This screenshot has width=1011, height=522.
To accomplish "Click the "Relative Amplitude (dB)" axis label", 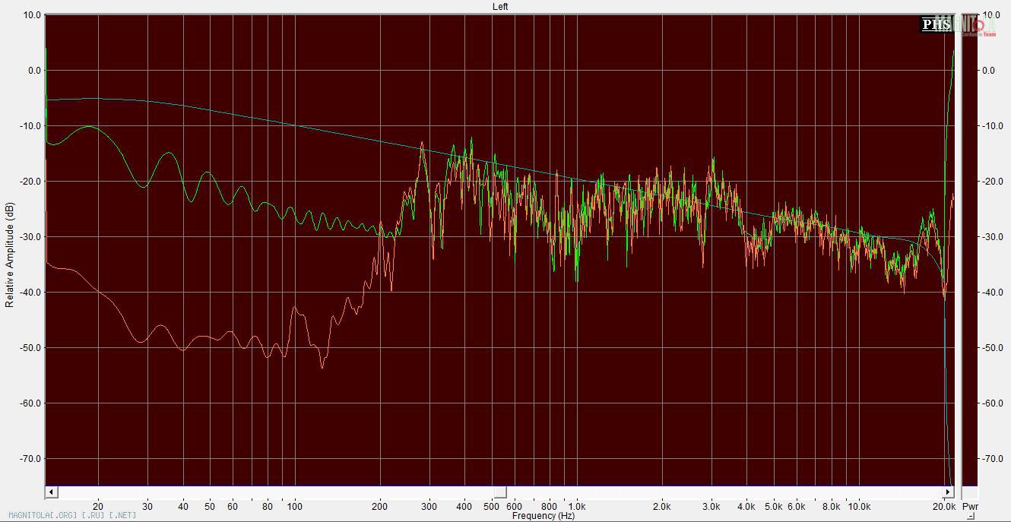I will coord(10,255).
